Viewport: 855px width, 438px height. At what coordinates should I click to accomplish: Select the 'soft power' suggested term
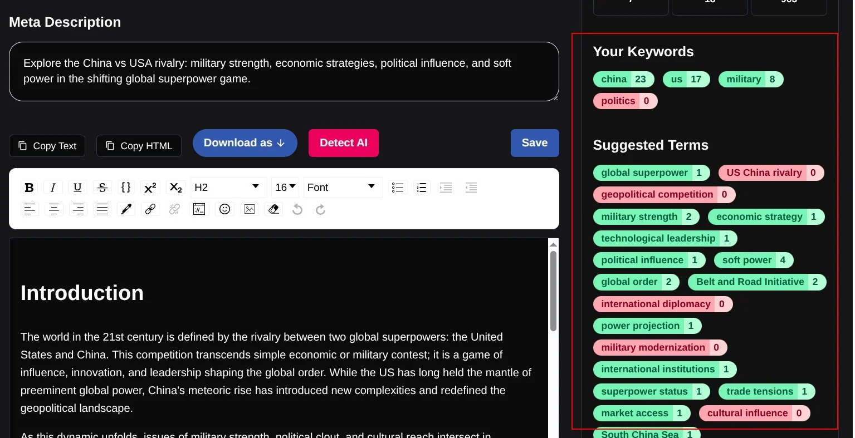coord(753,260)
